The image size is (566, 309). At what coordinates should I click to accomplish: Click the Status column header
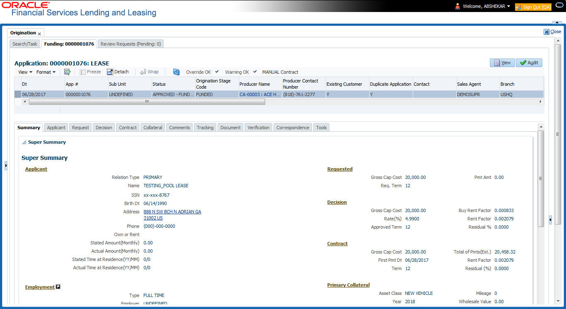tap(173, 84)
